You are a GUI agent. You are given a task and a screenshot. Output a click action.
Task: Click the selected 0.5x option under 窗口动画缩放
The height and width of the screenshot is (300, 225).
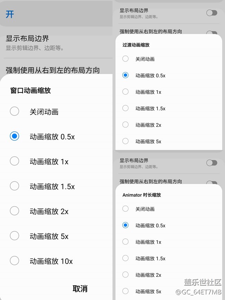click(x=15, y=136)
